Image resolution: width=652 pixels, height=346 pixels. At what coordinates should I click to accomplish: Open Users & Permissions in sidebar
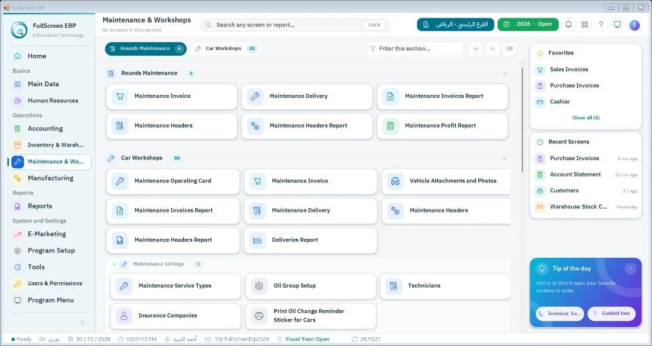[x=49, y=284]
